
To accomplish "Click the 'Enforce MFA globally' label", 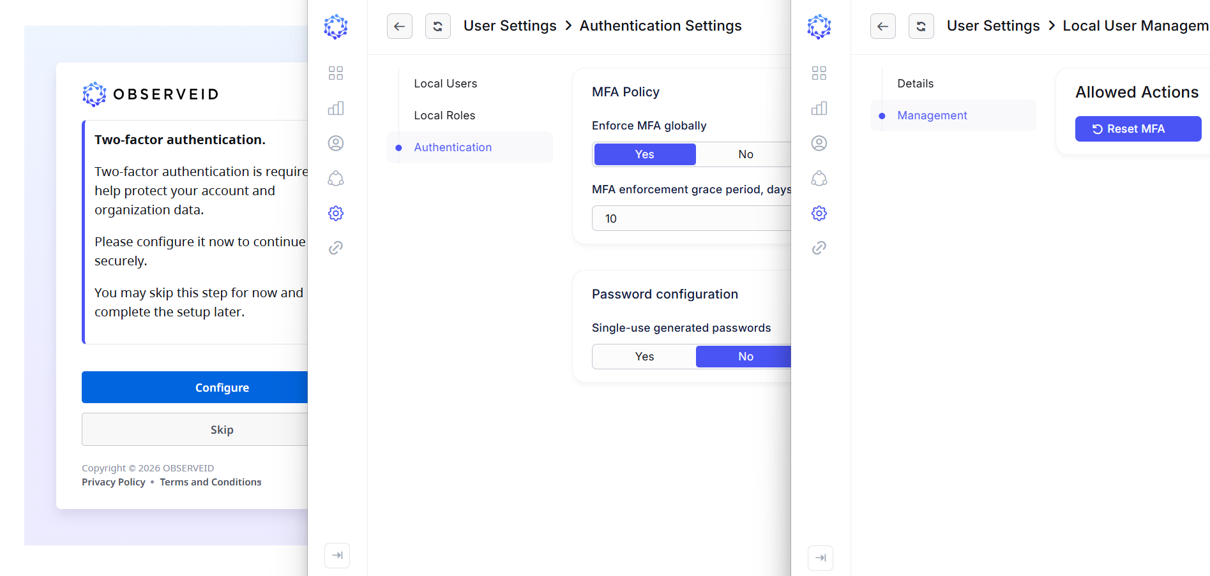I will pos(649,126).
